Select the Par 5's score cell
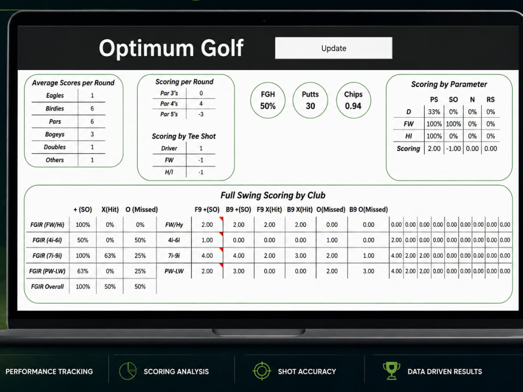This screenshot has height=392, width=523. click(201, 114)
